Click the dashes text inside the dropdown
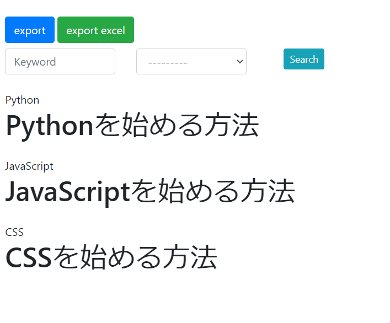 pos(168,62)
